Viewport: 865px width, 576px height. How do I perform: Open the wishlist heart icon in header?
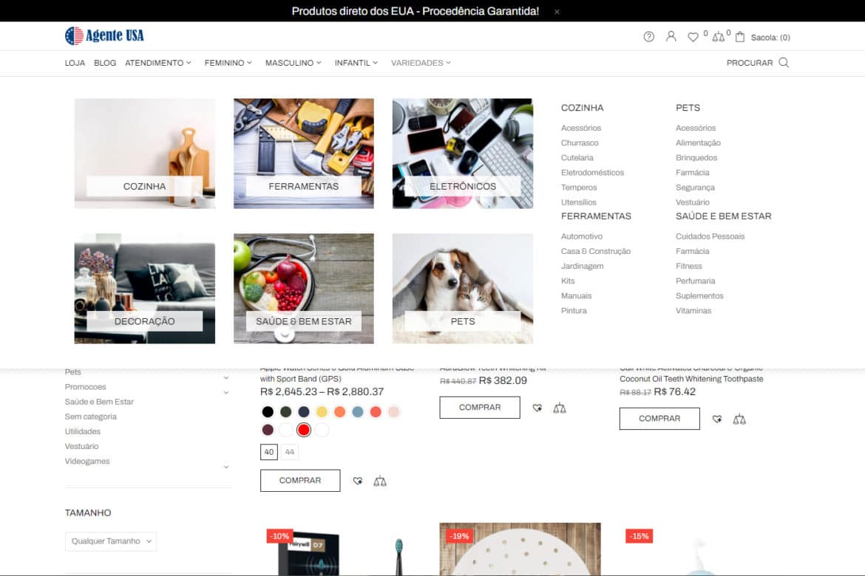[693, 38]
